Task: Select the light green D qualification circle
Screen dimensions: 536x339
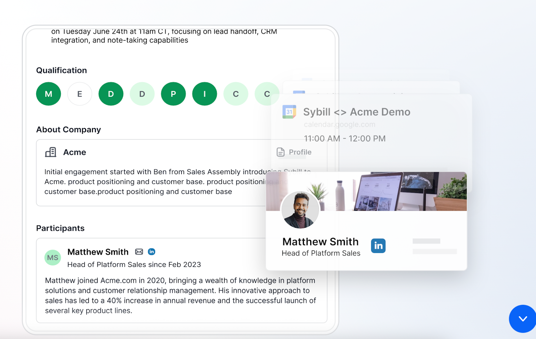Action: click(x=142, y=94)
